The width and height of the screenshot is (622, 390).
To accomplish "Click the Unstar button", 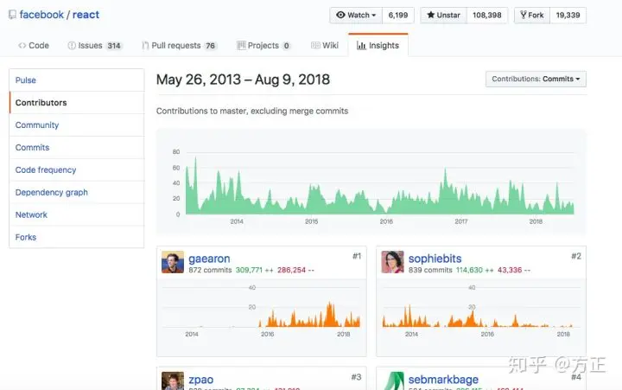I will click(443, 15).
